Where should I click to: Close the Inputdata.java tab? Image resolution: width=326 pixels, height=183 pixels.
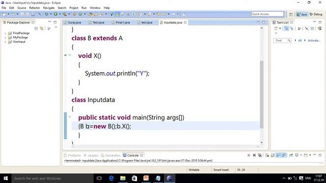tap(185, 22)
